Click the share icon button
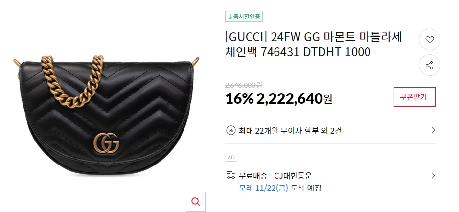This screenshot has width=459, height=212. coord(430,65)
